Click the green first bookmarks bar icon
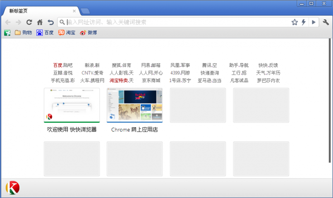Viewport: 333px width, 198px height. [x=7, y=33]
